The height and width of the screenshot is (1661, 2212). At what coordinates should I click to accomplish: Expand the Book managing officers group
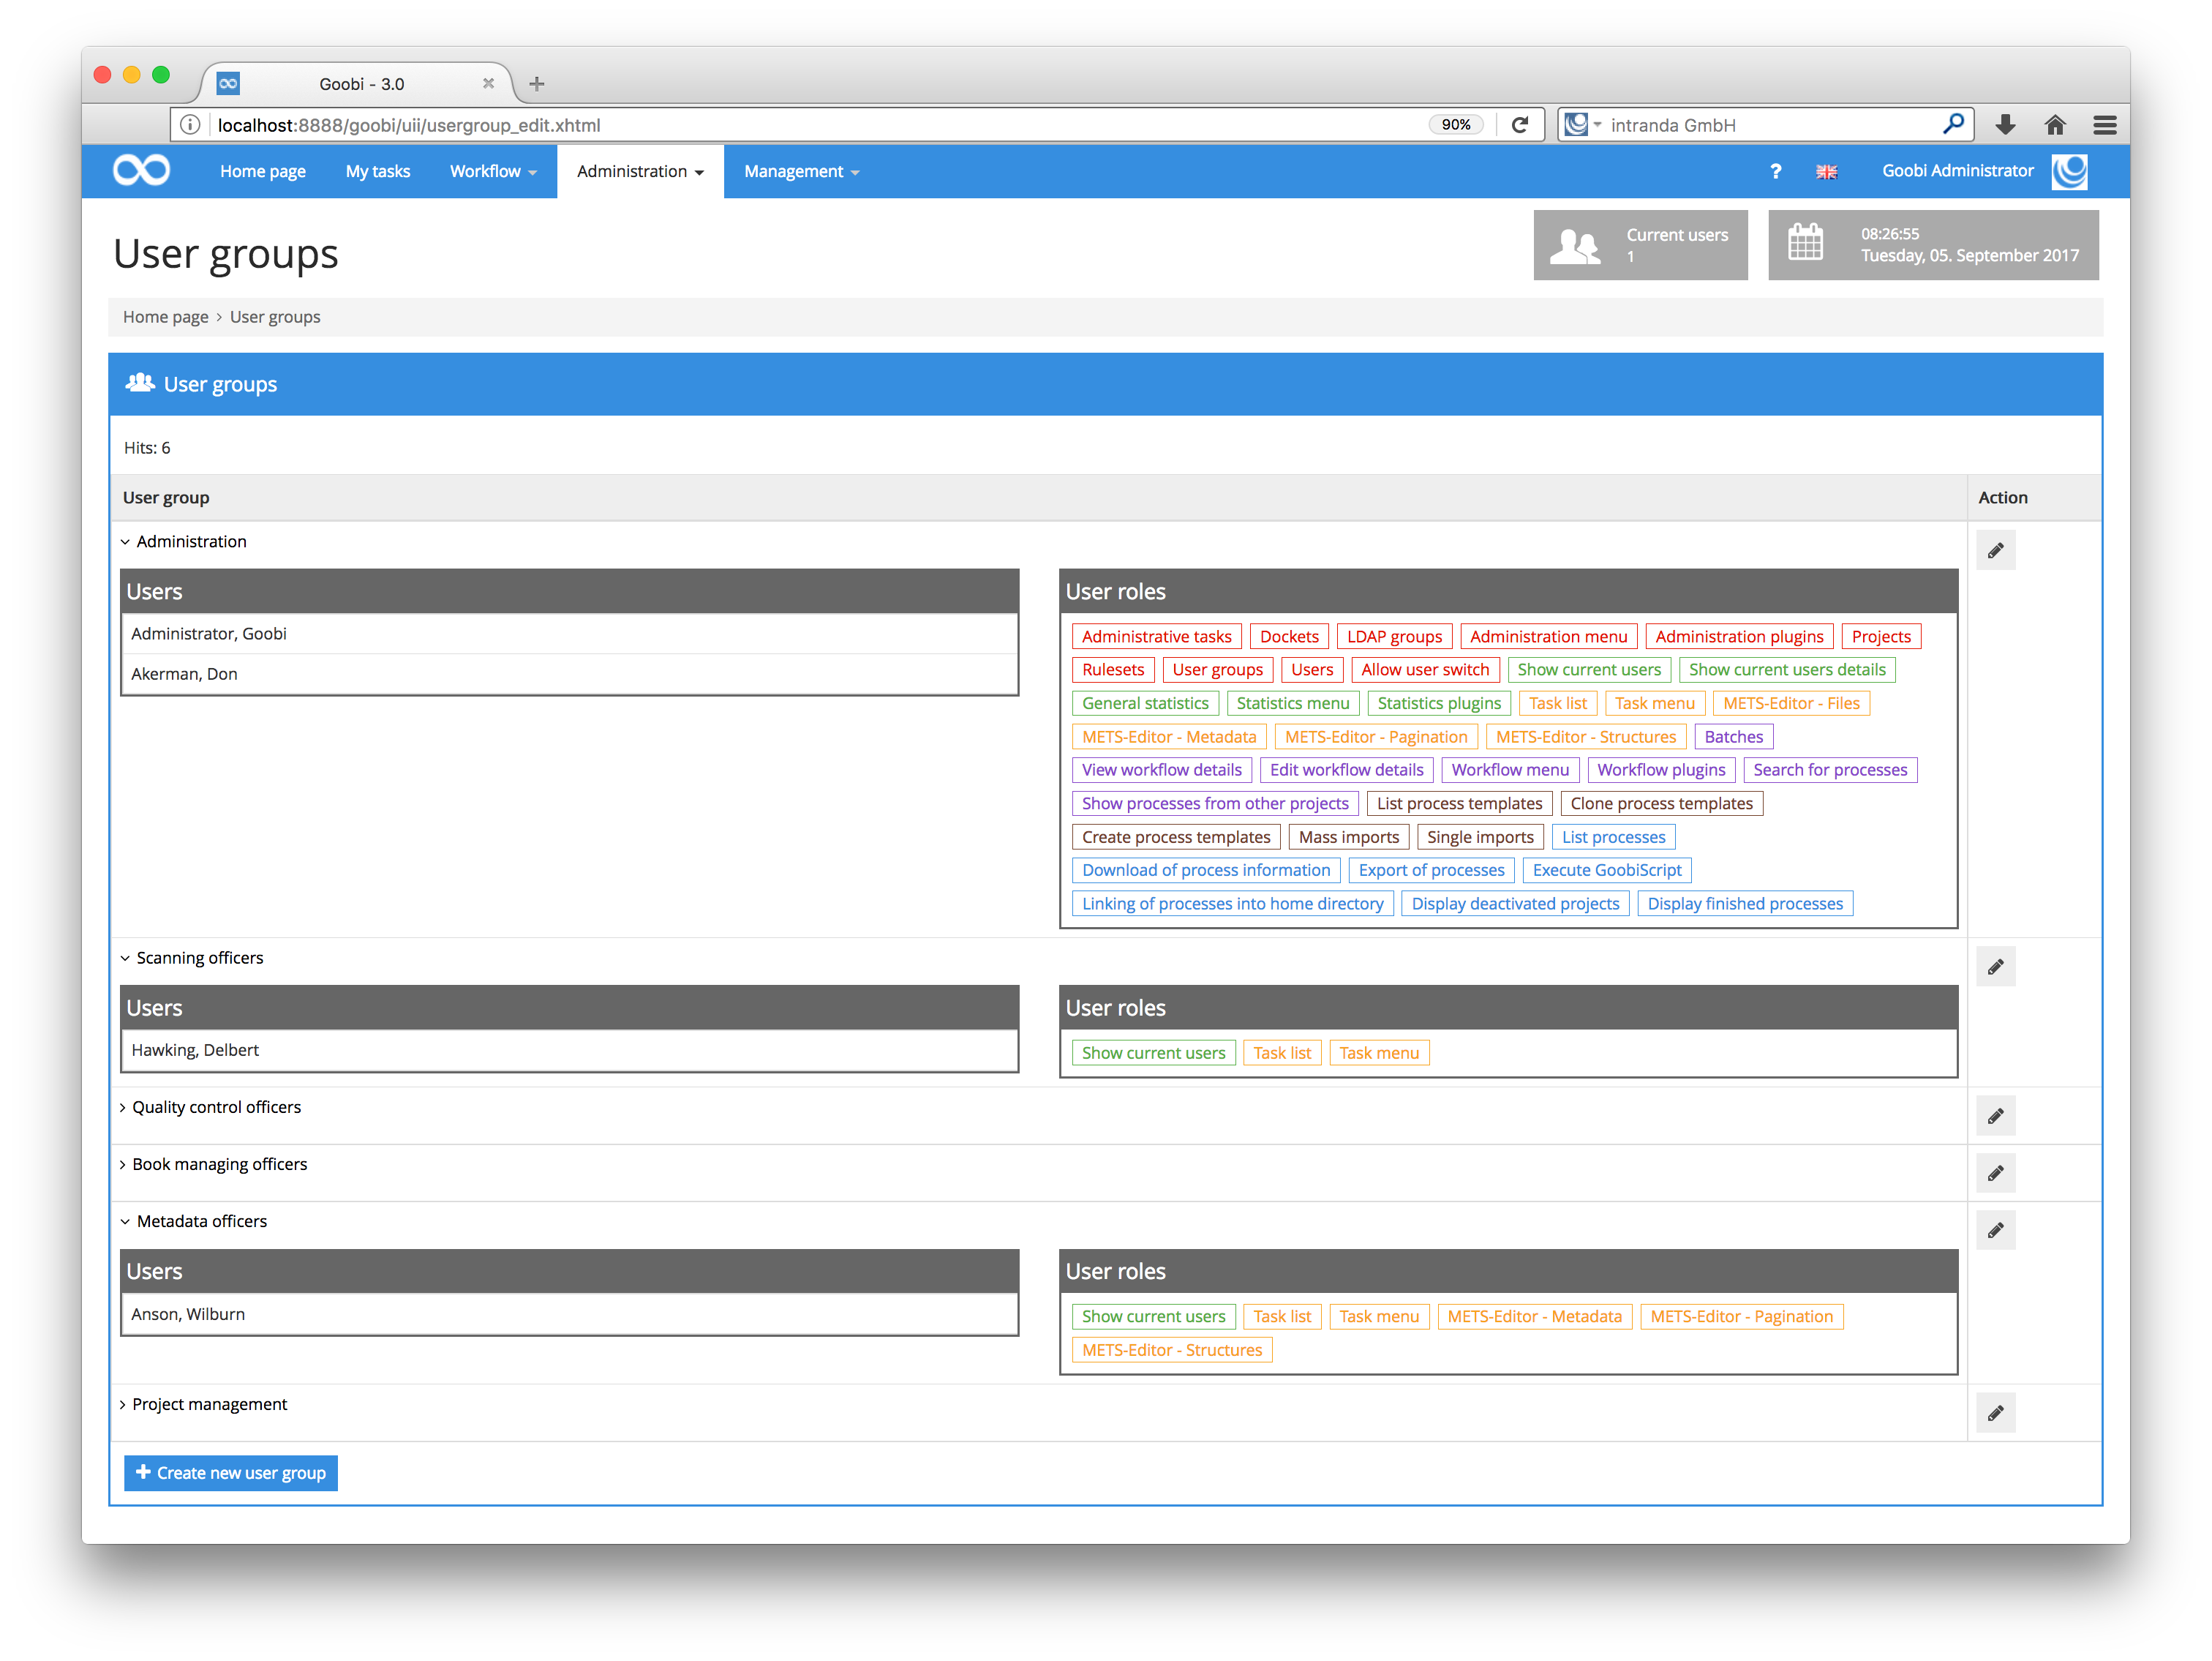123,1163
